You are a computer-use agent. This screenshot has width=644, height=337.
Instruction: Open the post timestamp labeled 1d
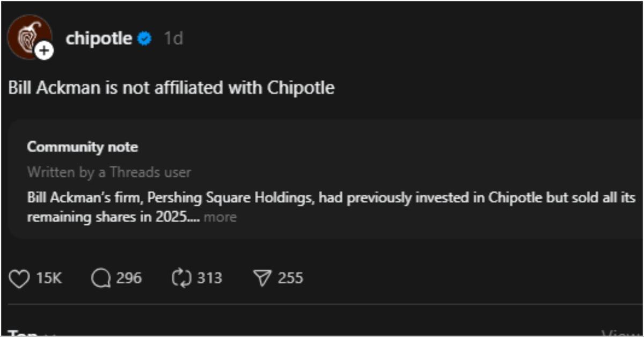(x=172, y=38)
